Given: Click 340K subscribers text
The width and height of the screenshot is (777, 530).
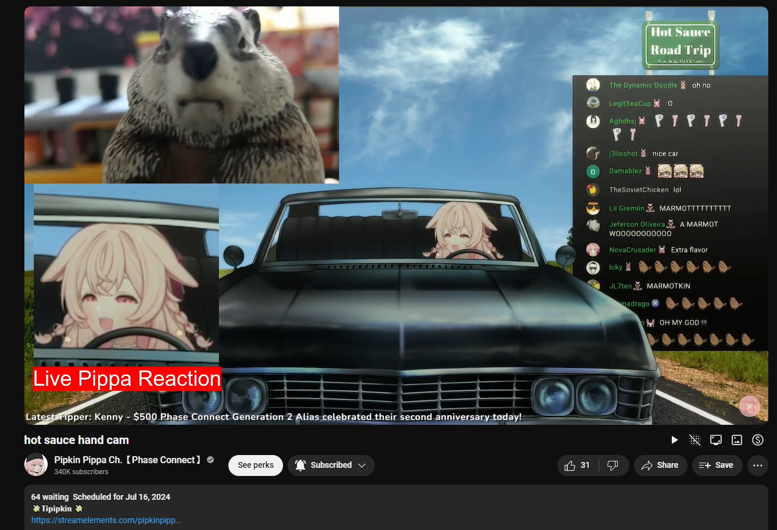Looking at the screenshot, I should (81, 472).
